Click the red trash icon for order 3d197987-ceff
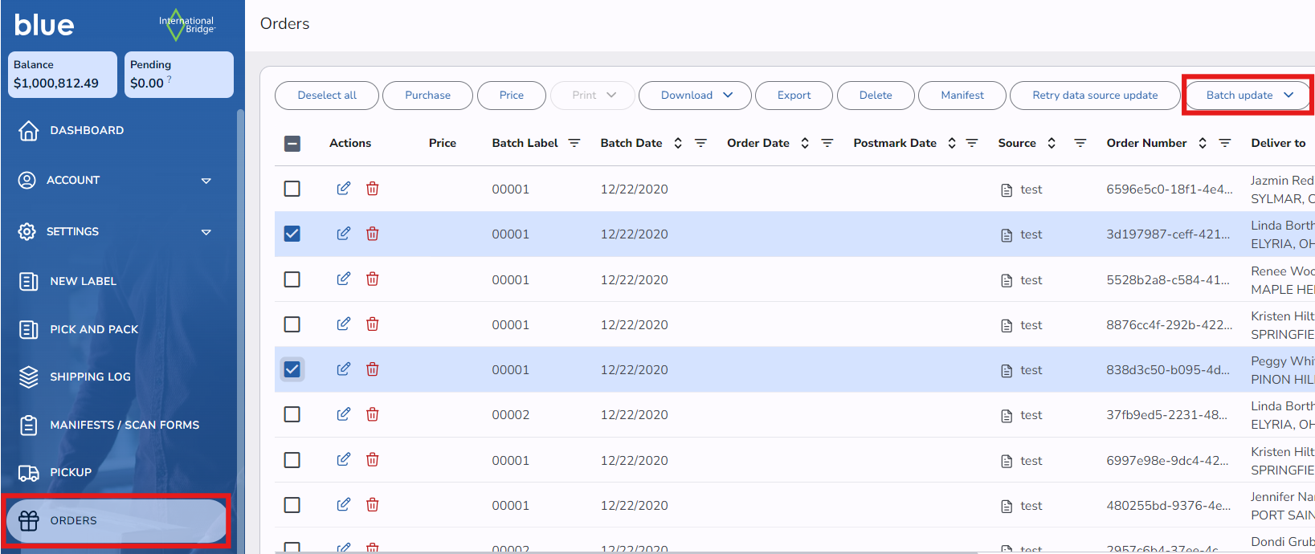Viewport: 1315px width, 554px height. tap(373, 234)
